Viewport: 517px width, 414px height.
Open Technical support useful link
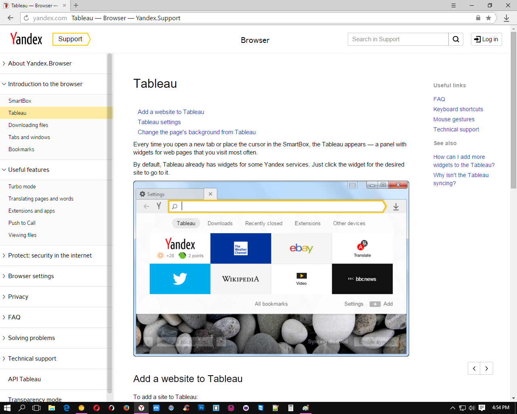[456, 129]
